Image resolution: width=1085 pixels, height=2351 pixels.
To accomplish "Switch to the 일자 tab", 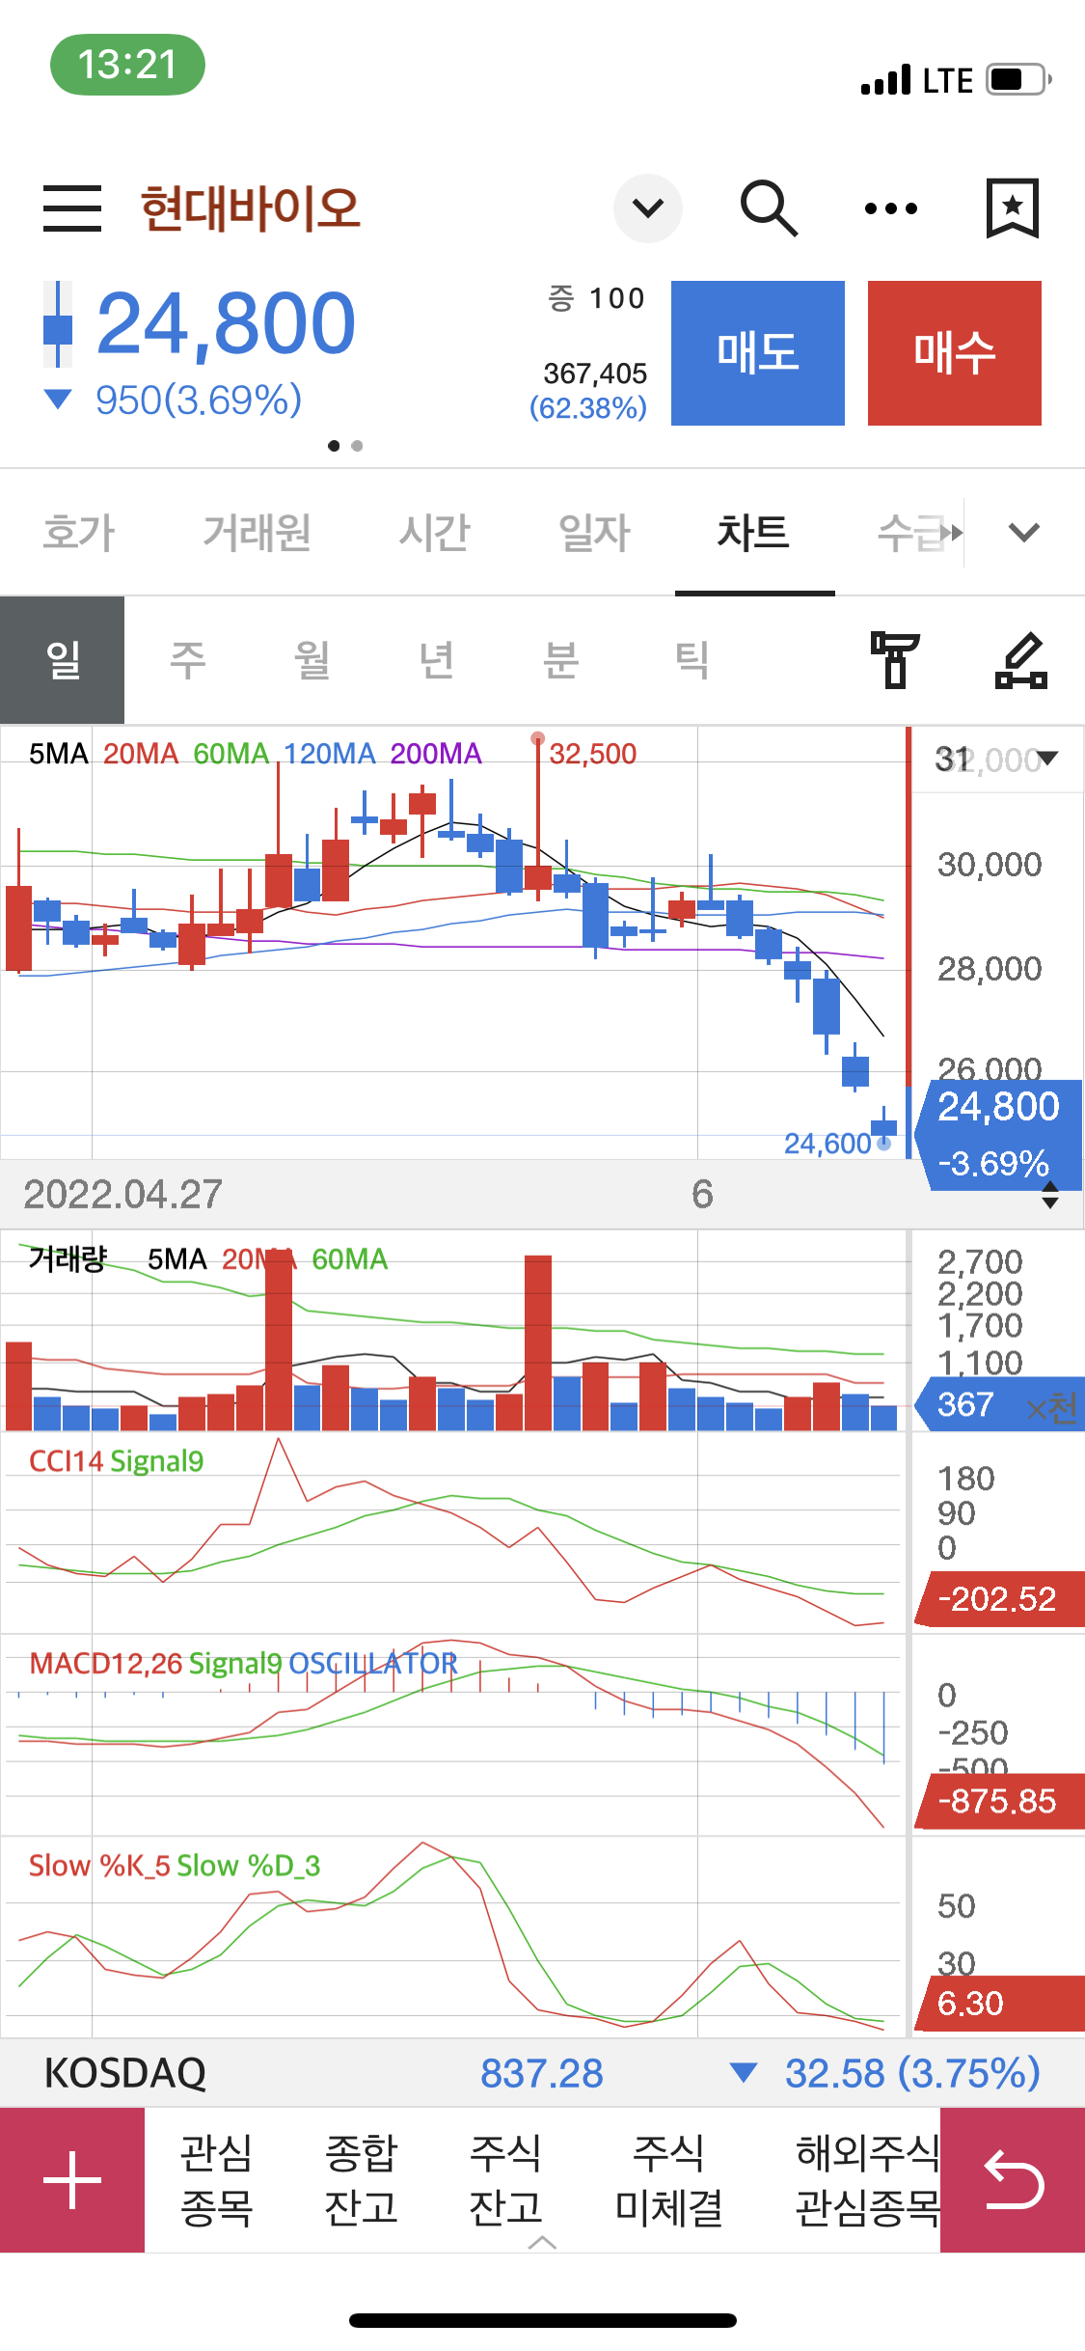I will (x=594, y=533).
